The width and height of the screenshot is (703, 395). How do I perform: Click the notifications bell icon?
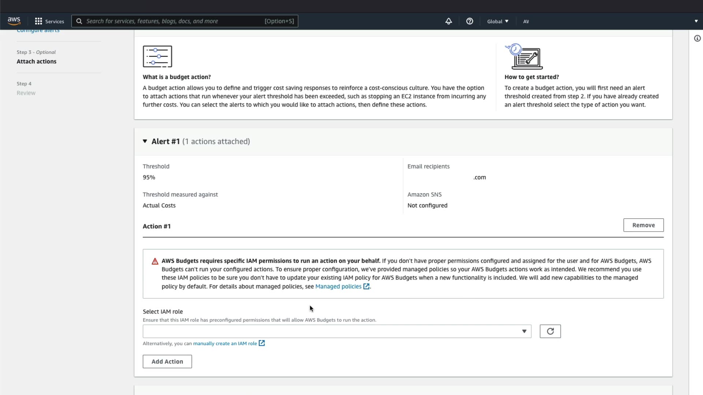tap(449, 21)
